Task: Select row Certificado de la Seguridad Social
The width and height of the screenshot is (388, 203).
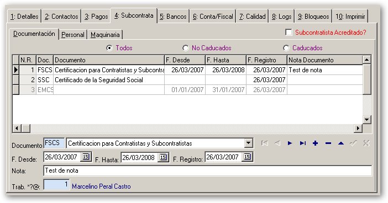Action: [x=109, y=80]
